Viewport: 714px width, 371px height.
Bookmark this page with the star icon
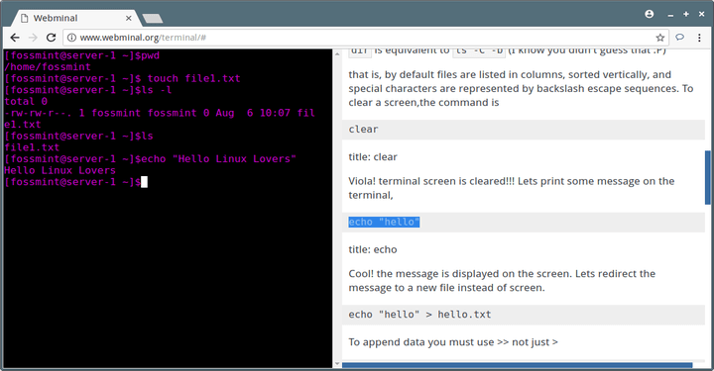click(659, 38)
